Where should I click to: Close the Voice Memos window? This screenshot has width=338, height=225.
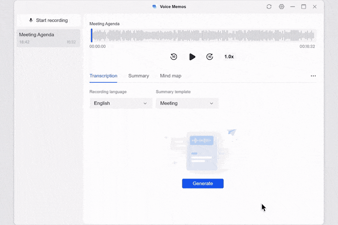tap(315, 7)
